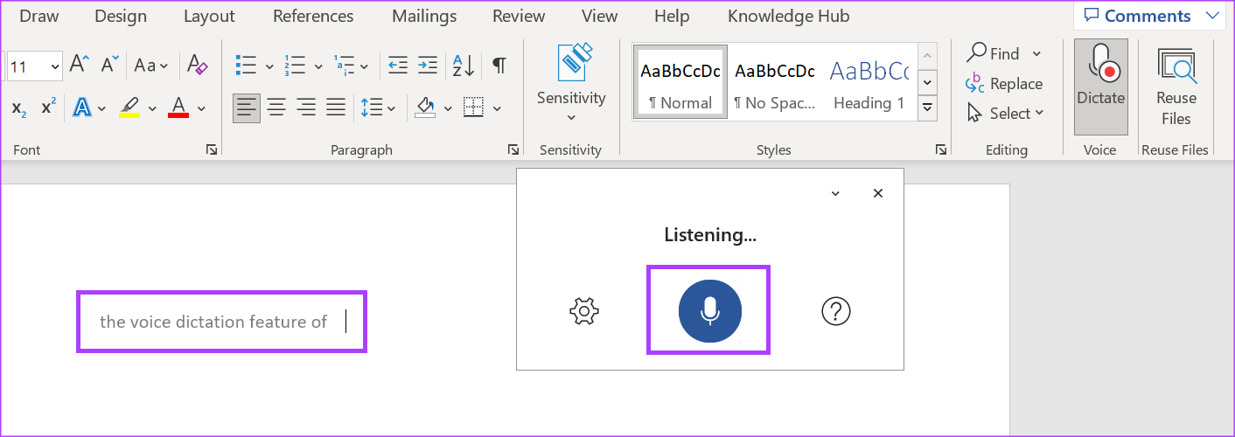The width and height of the screenshot is (1235, 437).
Task: Open Reuse Files pane
Action: pos(1176,85)
